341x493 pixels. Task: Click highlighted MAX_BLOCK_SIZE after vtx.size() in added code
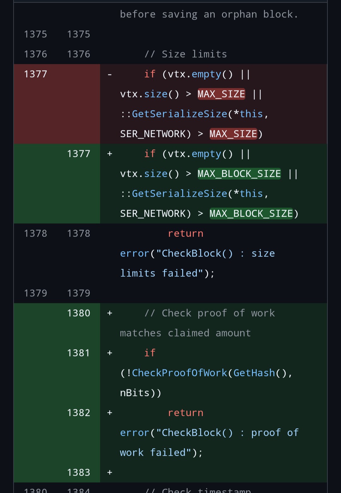pyautogui.click(x=239, y=174)
